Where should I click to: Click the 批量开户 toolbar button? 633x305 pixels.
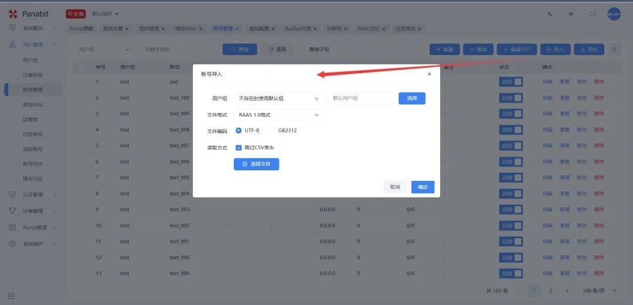point(517,49)
